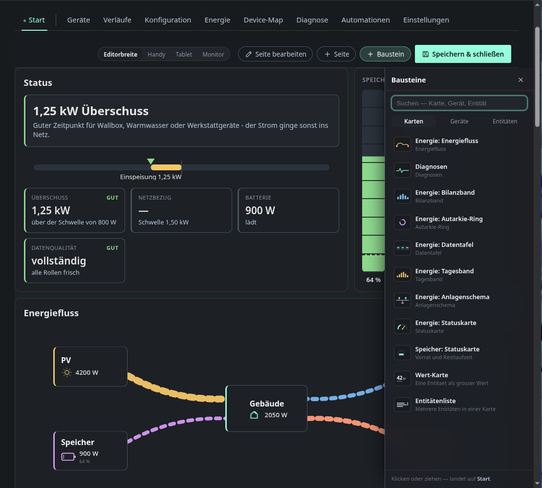This screenshot has height=488, width=542.
Task: Click Speichern & schließen
Action: (x=463, y=54)
